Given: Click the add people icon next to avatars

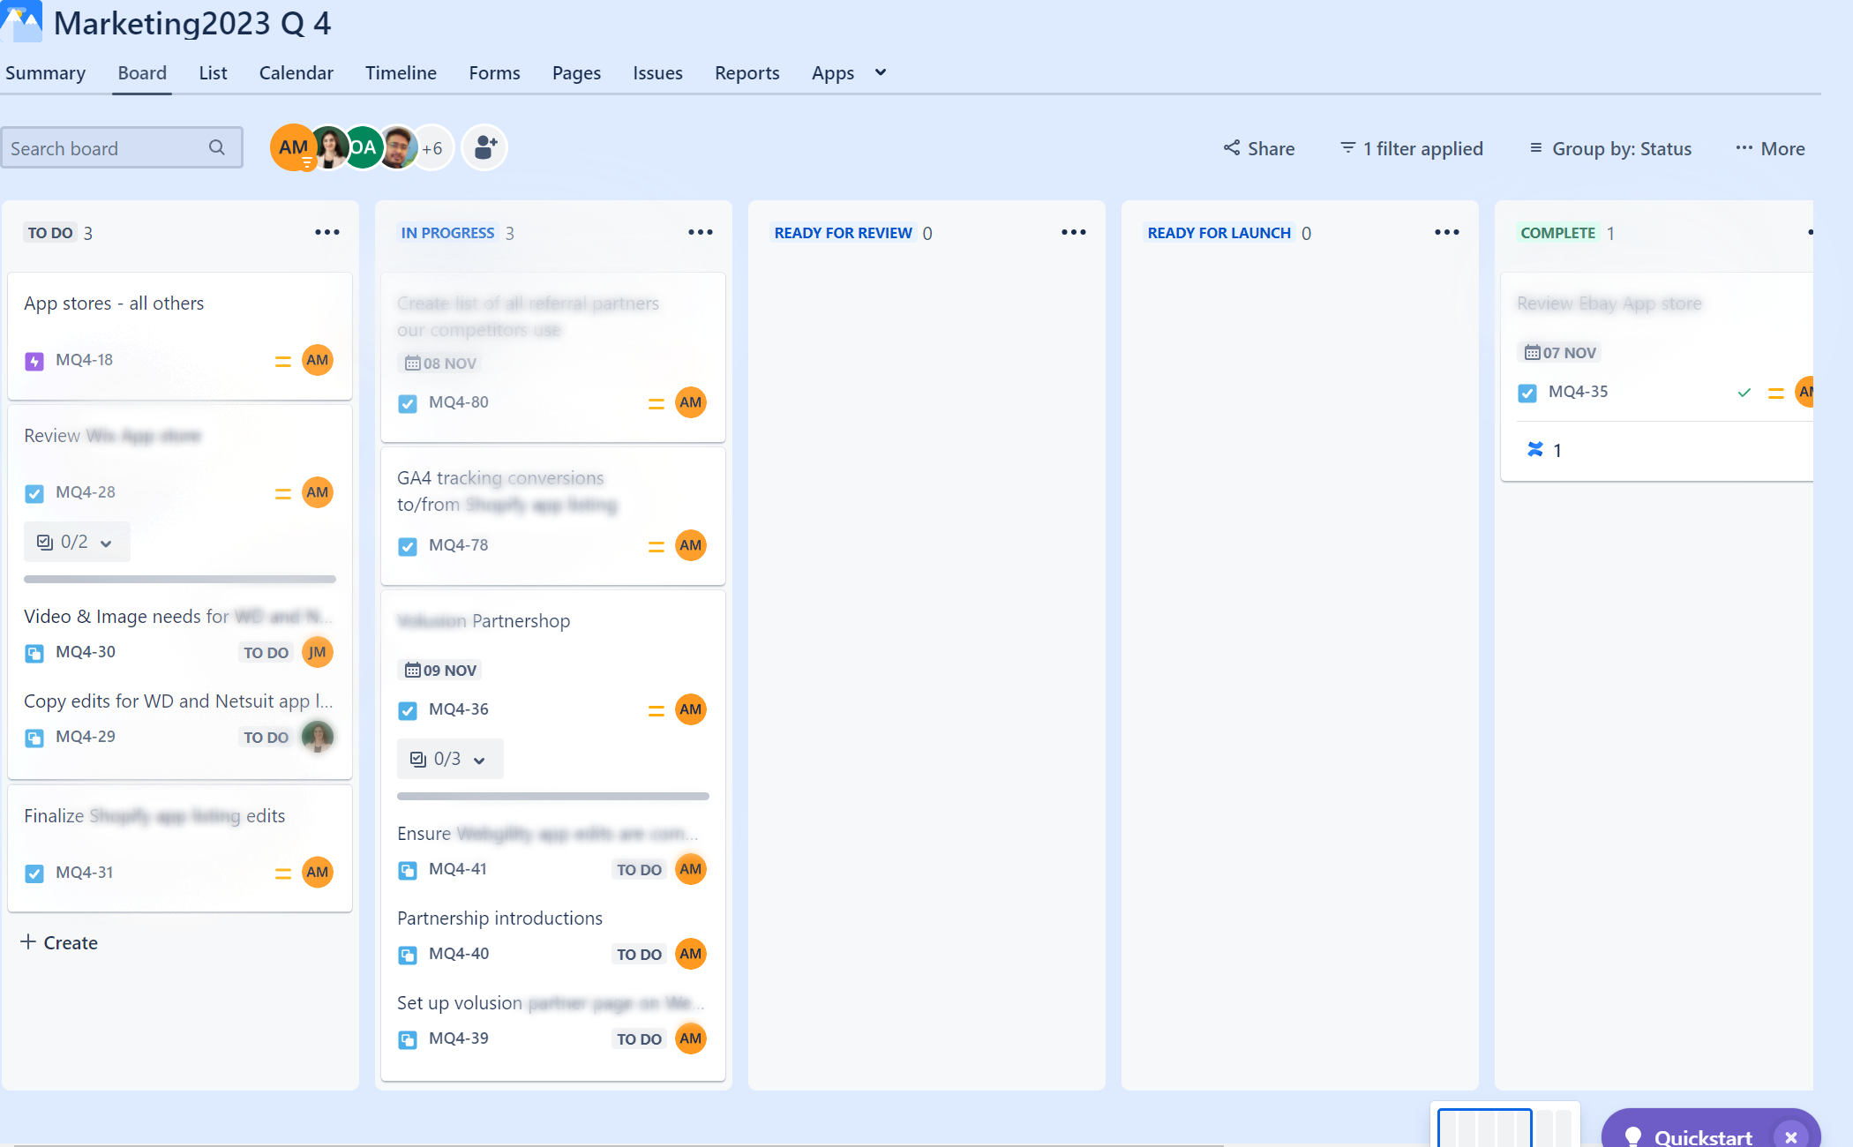Looking at the screenshot, I should (484, 147).
